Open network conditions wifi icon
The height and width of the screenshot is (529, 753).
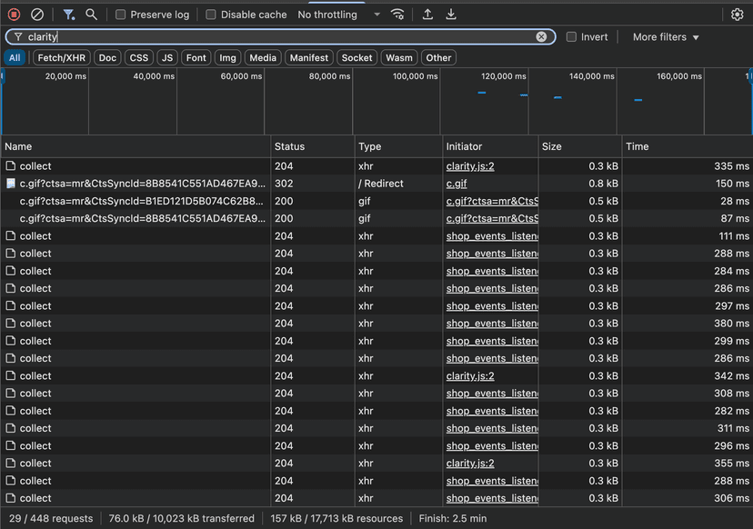397,15
